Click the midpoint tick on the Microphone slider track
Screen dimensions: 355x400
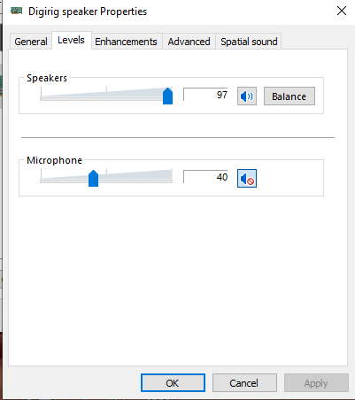(106, 174)
